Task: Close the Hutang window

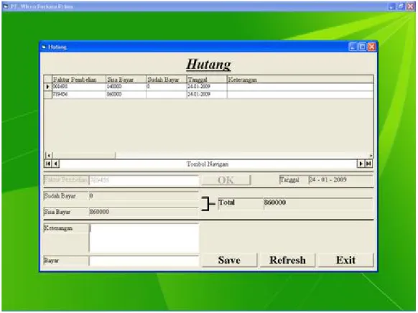Action: click(371, 47)
